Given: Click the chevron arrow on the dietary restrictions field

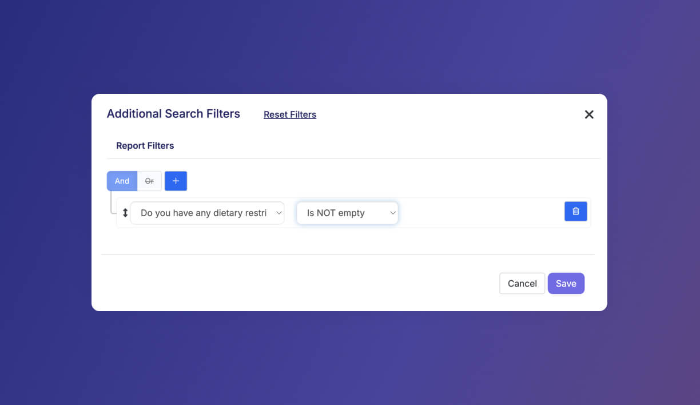Looking at the screenshot, I should pyautogui.click(x=279, y=213).
